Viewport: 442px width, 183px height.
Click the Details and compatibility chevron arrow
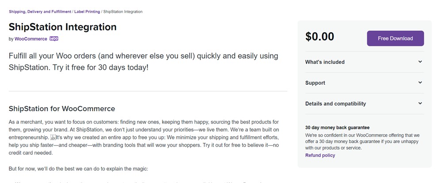(x=420, y=104)
